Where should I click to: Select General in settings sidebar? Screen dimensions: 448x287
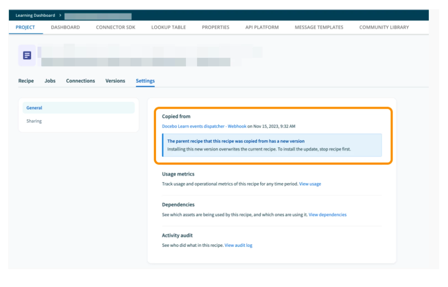79,108
